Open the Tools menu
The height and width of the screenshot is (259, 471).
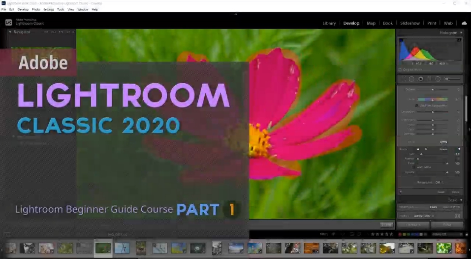61,10
